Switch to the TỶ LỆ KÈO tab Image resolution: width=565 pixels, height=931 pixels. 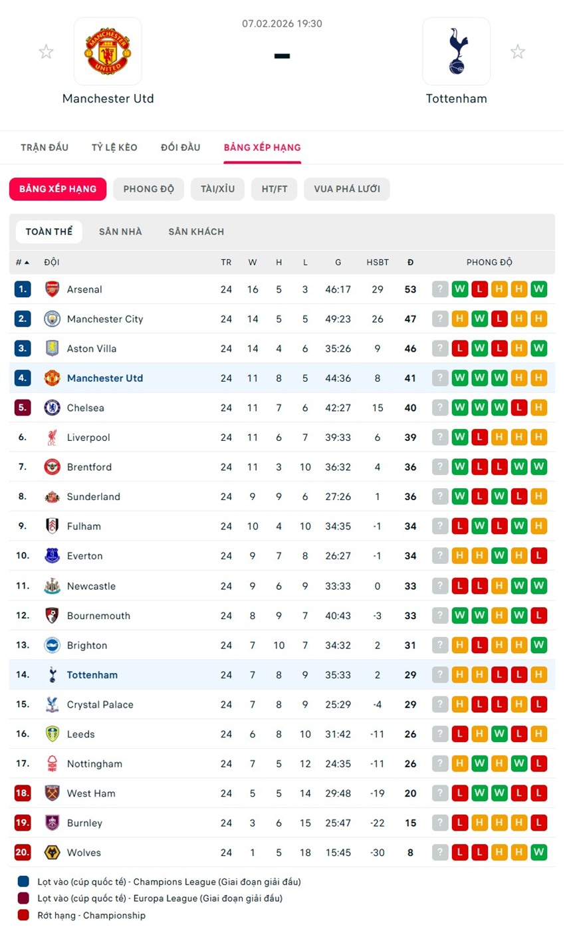[114, 148]
